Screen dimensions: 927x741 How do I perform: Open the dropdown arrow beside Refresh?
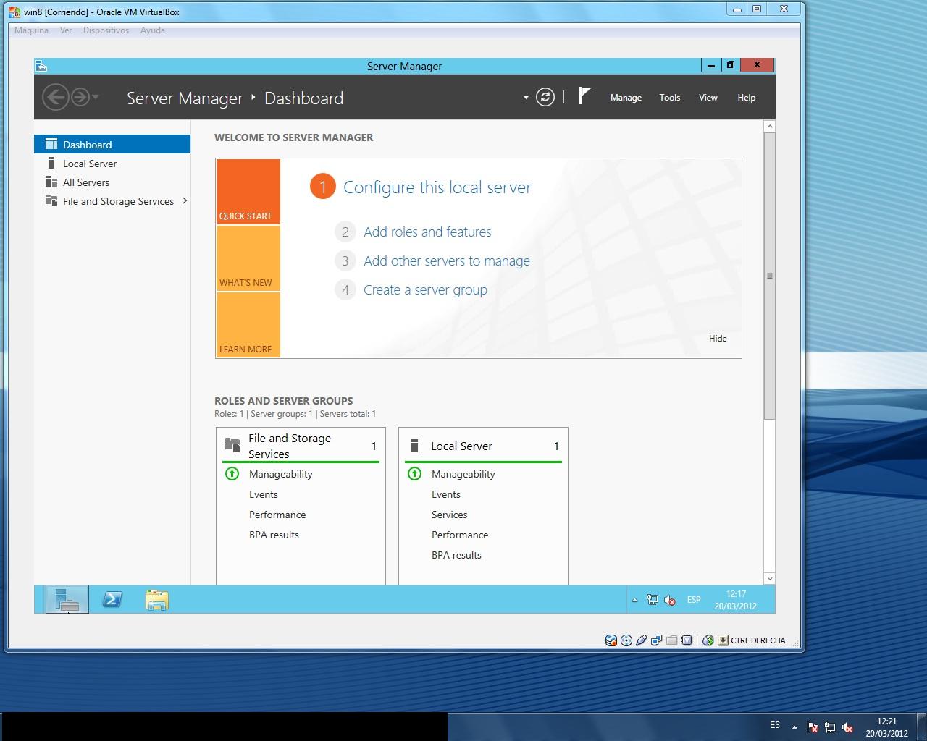click(526, 98)
